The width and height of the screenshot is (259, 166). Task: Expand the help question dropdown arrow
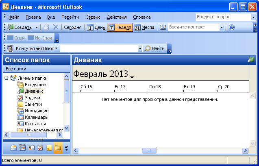(253, 17)
